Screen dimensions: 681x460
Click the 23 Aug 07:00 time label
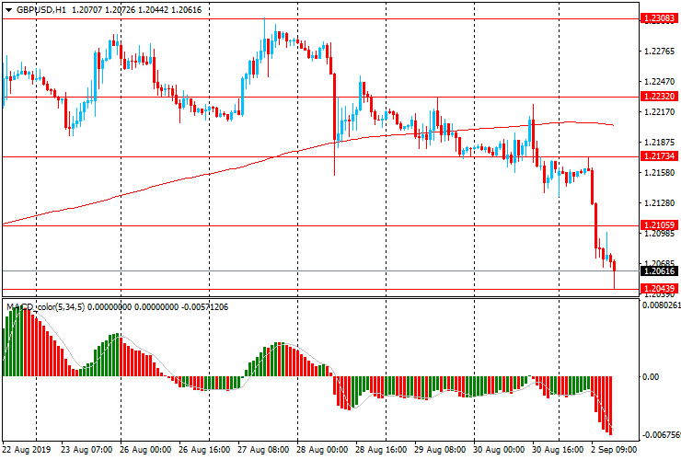tap(86, 450)
